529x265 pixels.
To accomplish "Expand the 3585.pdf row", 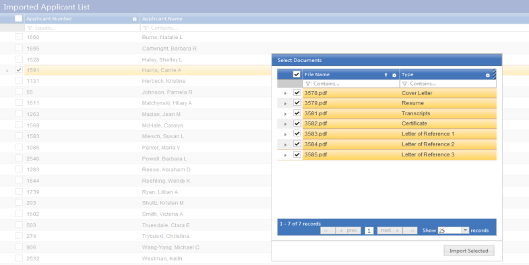I will [286, 155].
